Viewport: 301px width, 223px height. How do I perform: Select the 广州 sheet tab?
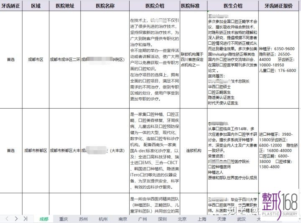coord(143,219)
